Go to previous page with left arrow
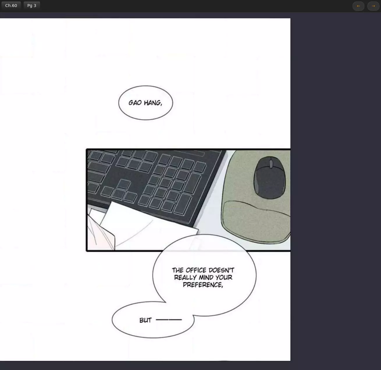381x370 pixels. click(x=358, y=6)
